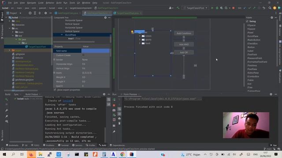This screenshot has height=158, width=282.
Task: Open Search Everywhere magnifier icon
Action: point(270,8)
